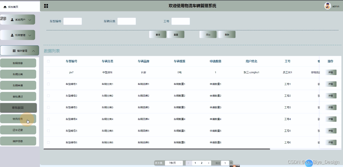Viewport: 343px width, 167px height.
Task: Check the 车型编号5 row checkbox
Action: (48, 131)
